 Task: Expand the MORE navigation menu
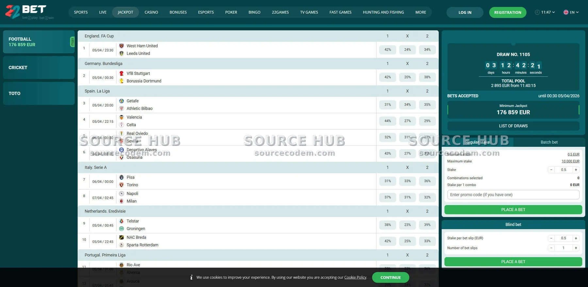click(420, 12)
